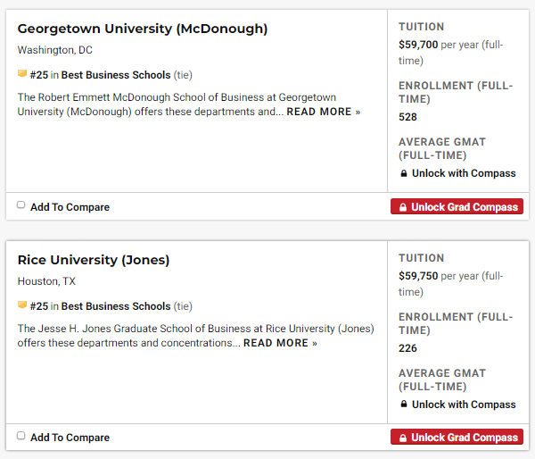Click Unlock with Compass text under Rice GMAT
Viewport: 535px width, 459px height.
[x=464, y=405]
